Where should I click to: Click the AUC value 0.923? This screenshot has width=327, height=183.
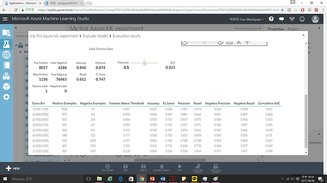[x=170, y=67]
